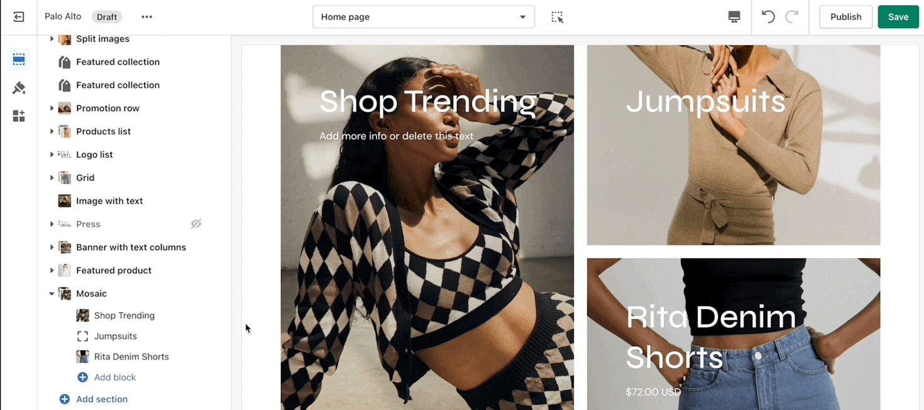This screenshot has width=924, height=410.
Task: Collapse the Mosaic section
Action: point(52,293)
